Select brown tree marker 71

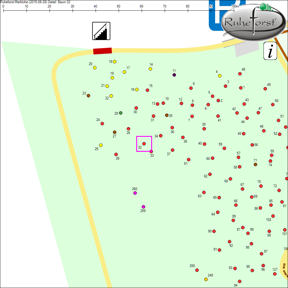click(255, 164)
